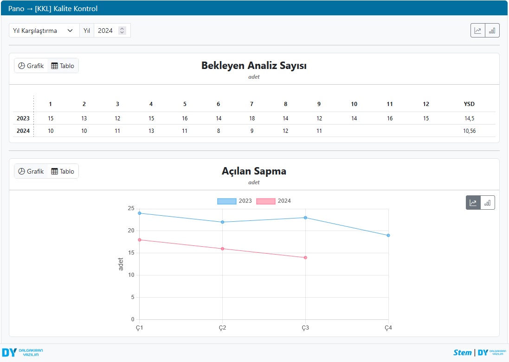Viewport: 509px width, 362px height.
Task: Click the 2024 Ç3 data point
Action: [x=305, y=257]
